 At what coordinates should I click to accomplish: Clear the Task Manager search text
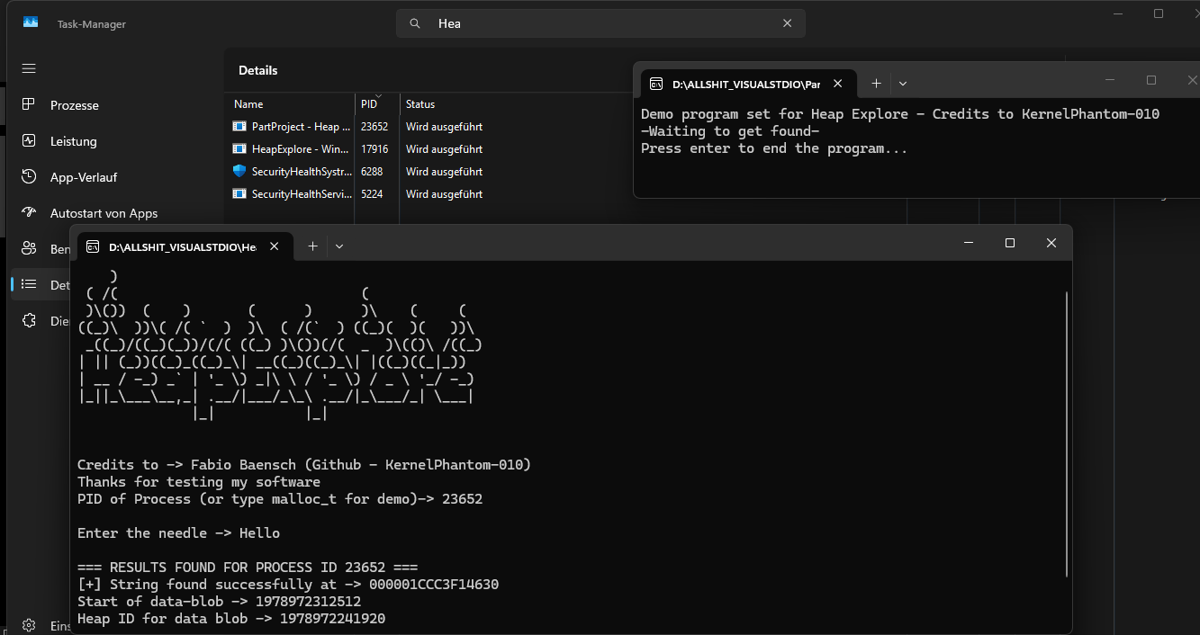pyautogui.click(x=788, y=23)
